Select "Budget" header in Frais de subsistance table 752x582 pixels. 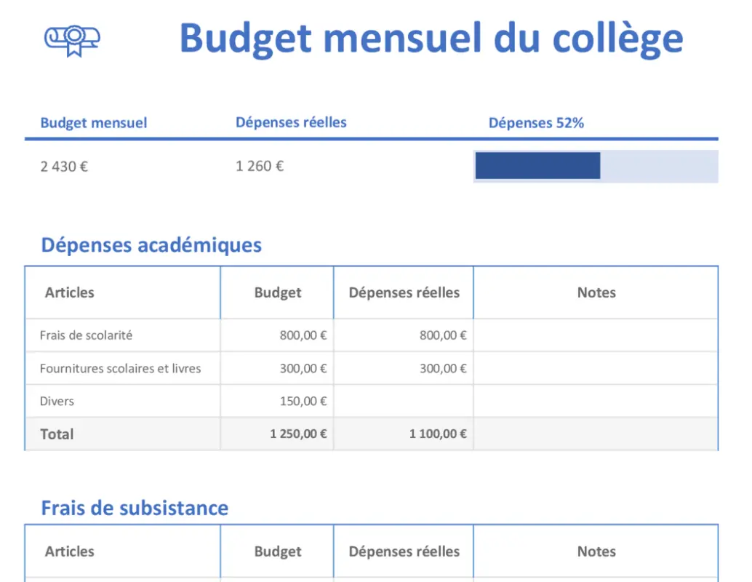click(278, 551)
